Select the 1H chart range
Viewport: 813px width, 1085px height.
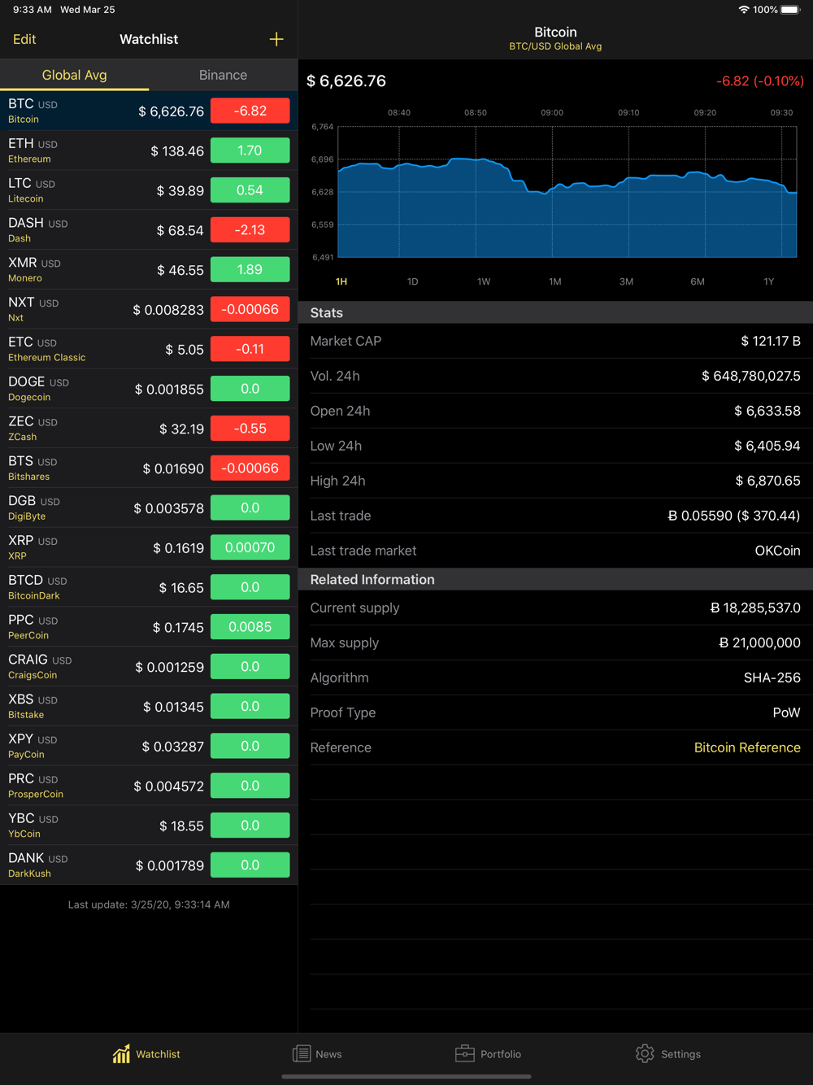tap(341, 281)
